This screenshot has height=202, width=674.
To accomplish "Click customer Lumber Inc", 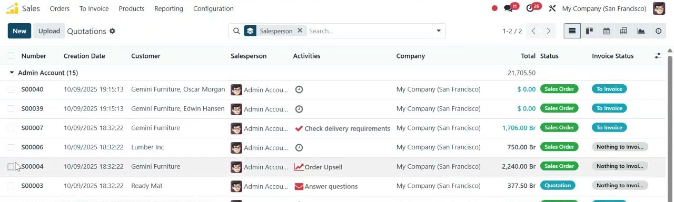I will pyautogui.click(x=147, y=147).
